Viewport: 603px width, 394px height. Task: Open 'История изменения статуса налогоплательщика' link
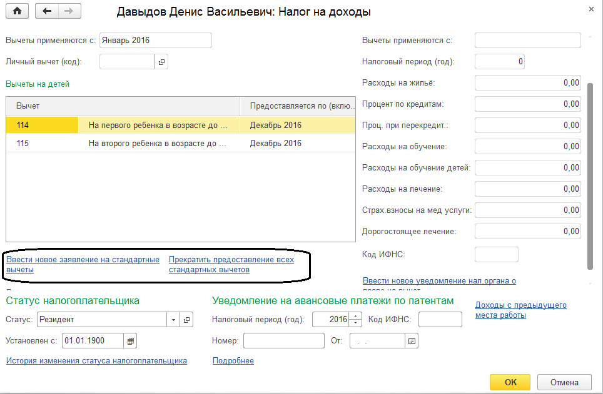click(96, 360)
